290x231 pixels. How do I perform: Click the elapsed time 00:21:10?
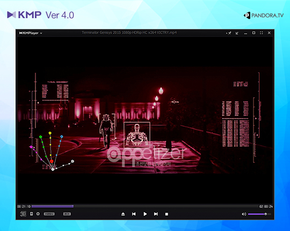click(x=24, y=206)
